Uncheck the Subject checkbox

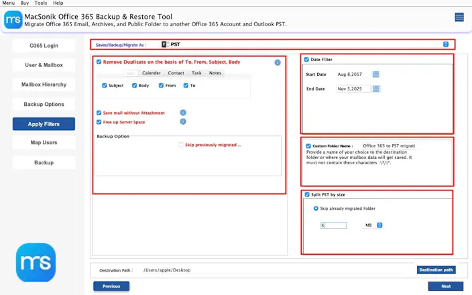tap(105, 86)
